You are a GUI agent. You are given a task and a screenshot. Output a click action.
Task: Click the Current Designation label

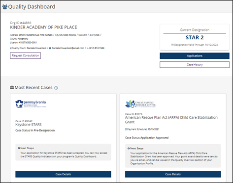click(x=195, y=30)
